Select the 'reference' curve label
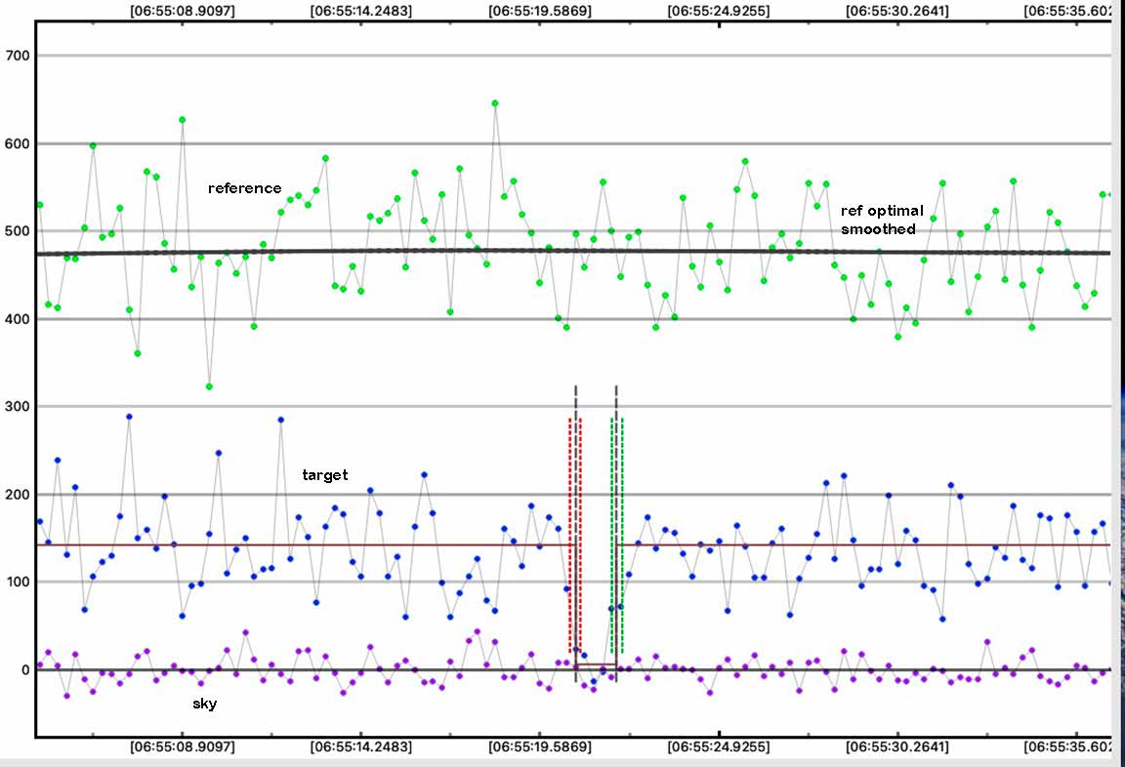 [244, 188]
